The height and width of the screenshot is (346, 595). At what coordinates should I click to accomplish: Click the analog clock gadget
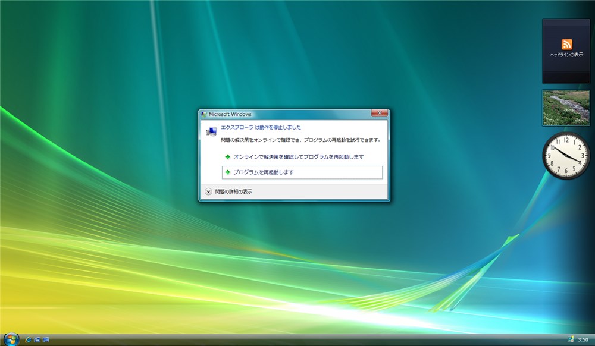pyautogui.click(x=566, y=155)
